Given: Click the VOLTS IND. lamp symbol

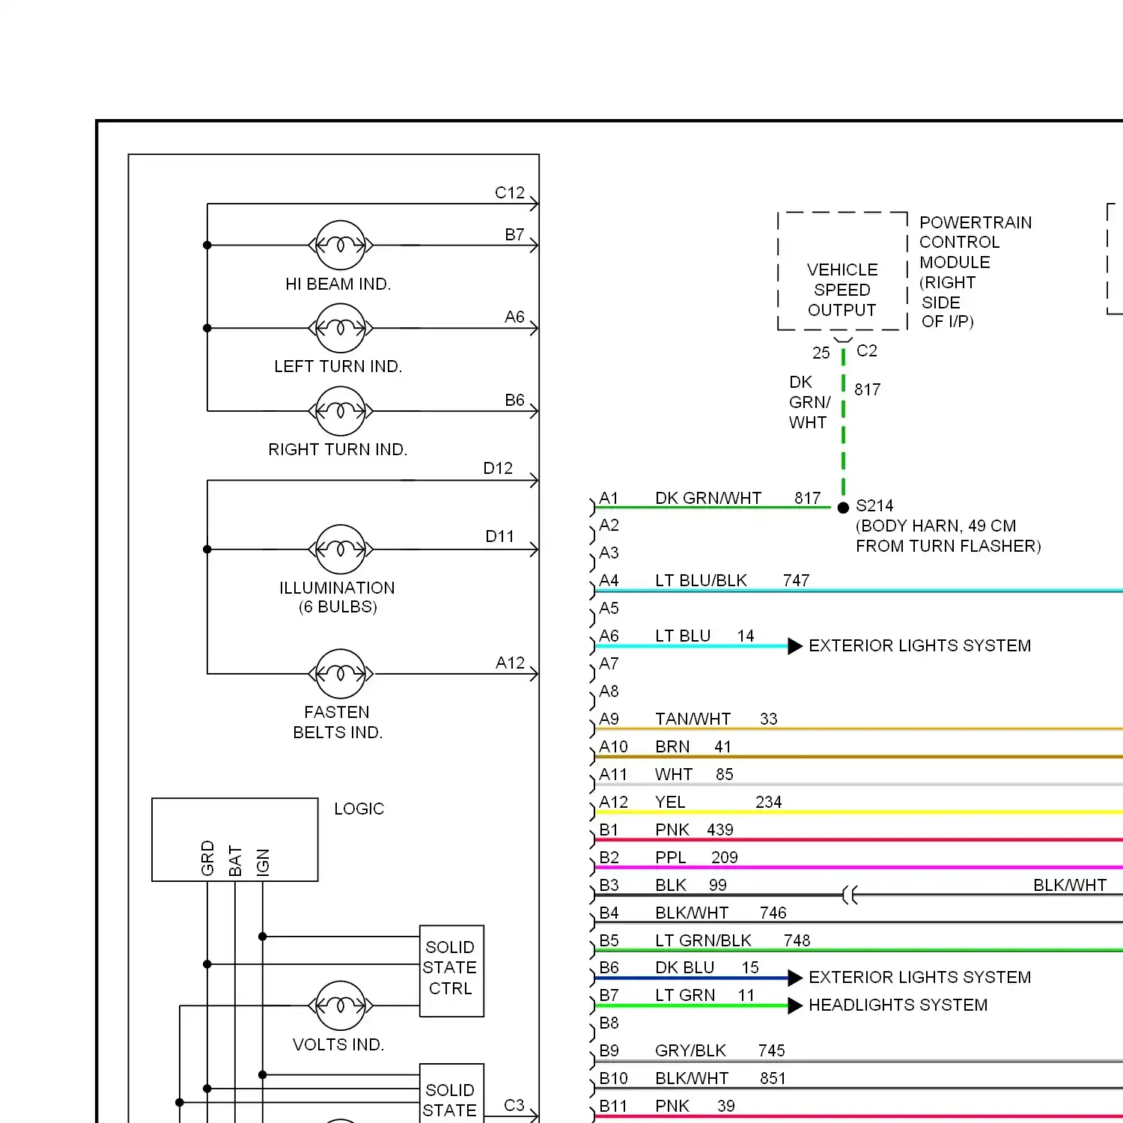Looking at the screenshot, I should [x=341, y=1005].
